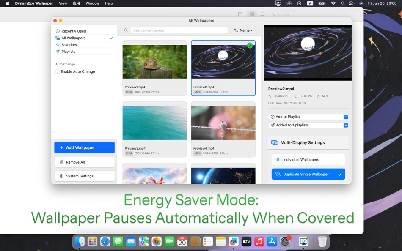Image resolution: width=402 pixels, height=251 pixels.
Task: Click the Preview3.mp4 file name label
Action: tap(135, 148)
